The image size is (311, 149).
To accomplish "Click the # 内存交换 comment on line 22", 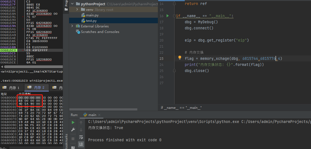I will 194,52.
